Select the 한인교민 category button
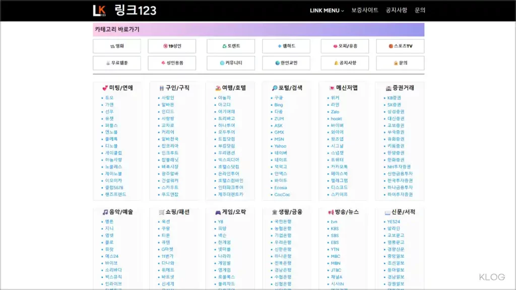 (x=286, y=63)
